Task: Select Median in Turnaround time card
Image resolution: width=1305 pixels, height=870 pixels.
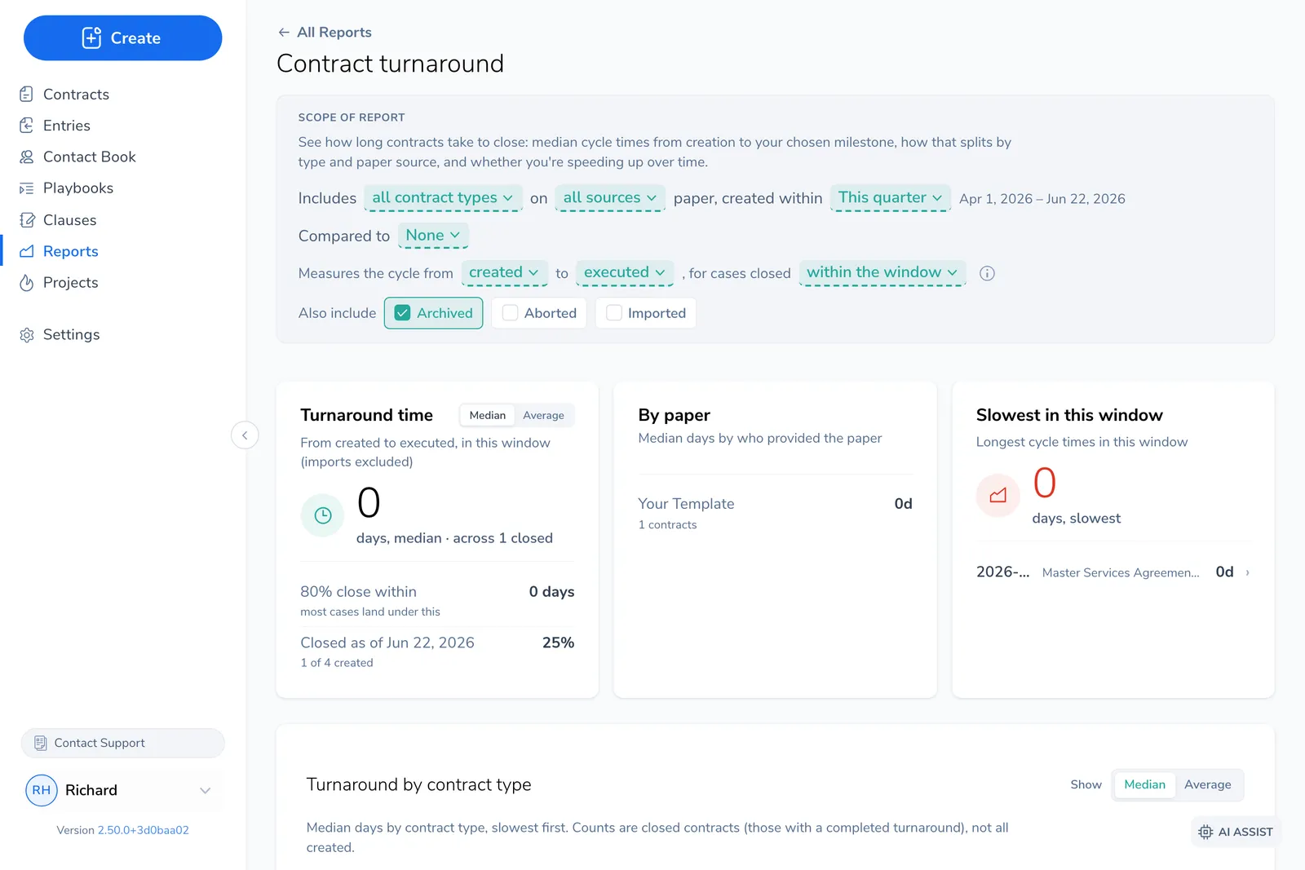Action: (x=488, y=416)
